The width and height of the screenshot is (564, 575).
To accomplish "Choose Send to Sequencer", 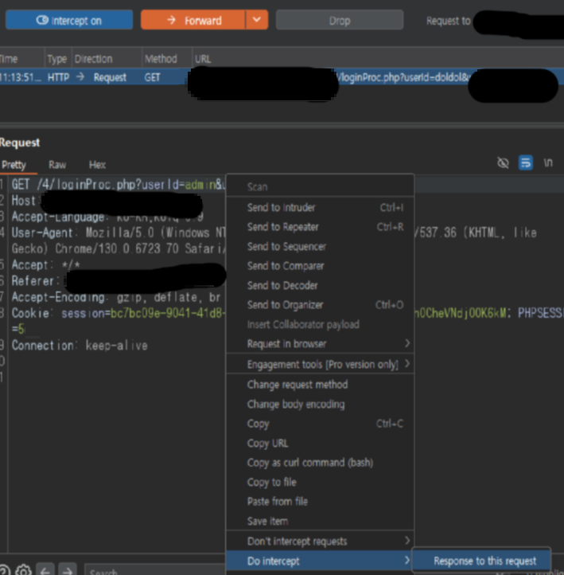I will pyautogui.click(x=320, y=246).
